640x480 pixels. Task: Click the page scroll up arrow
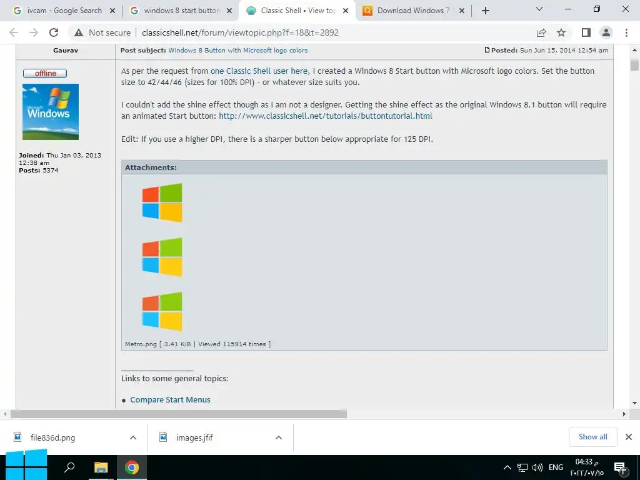pyautogui.click(x=634, y=50)
